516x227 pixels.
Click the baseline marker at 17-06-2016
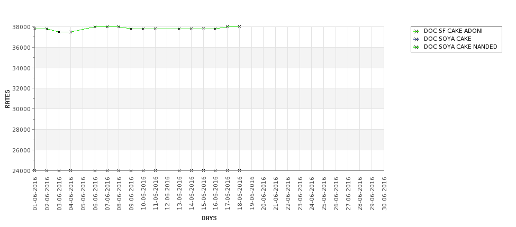tap(227, 170)
